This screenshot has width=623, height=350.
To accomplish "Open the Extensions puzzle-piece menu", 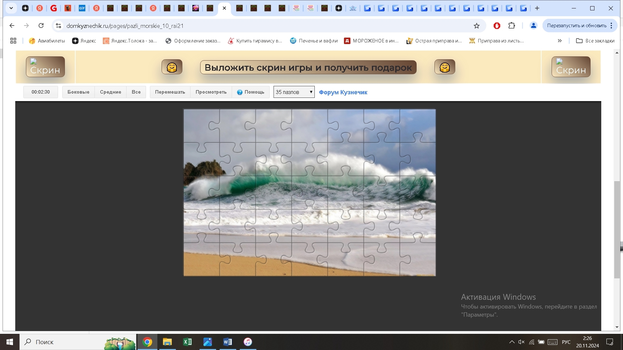I will pos(512,26).
